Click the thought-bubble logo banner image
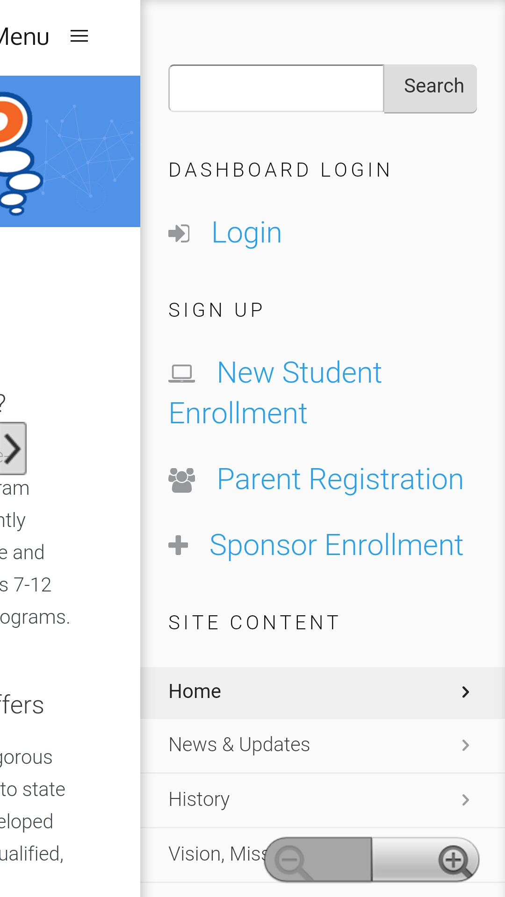Image resolution: width=505 pixels, height=897 pixels. (70, 151)
